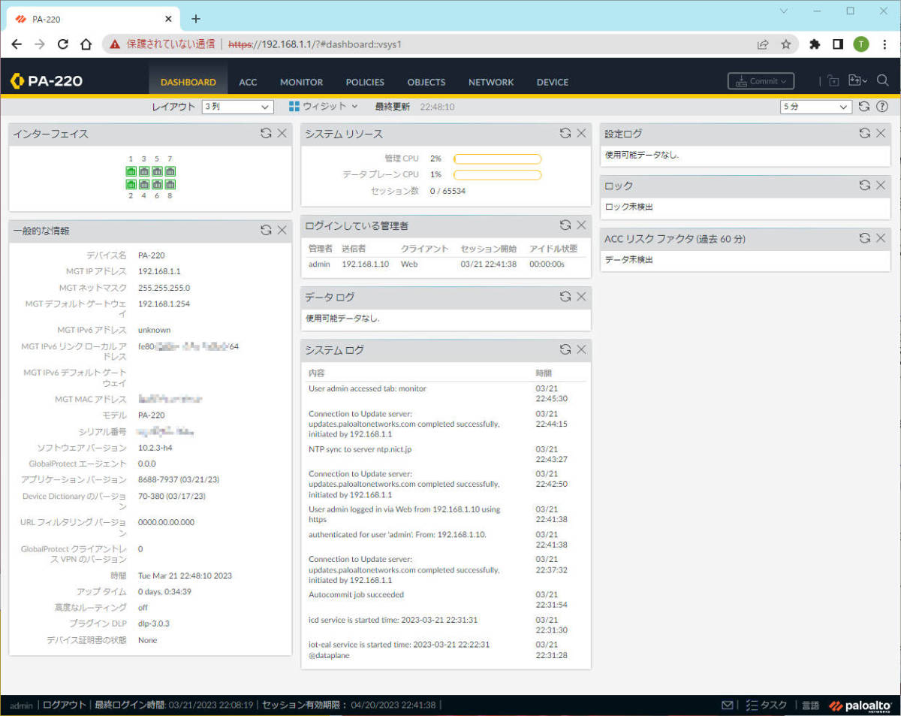Click interface port 2 icon
The height and width of the screenshot is (716, 901).
pos(131,183)
